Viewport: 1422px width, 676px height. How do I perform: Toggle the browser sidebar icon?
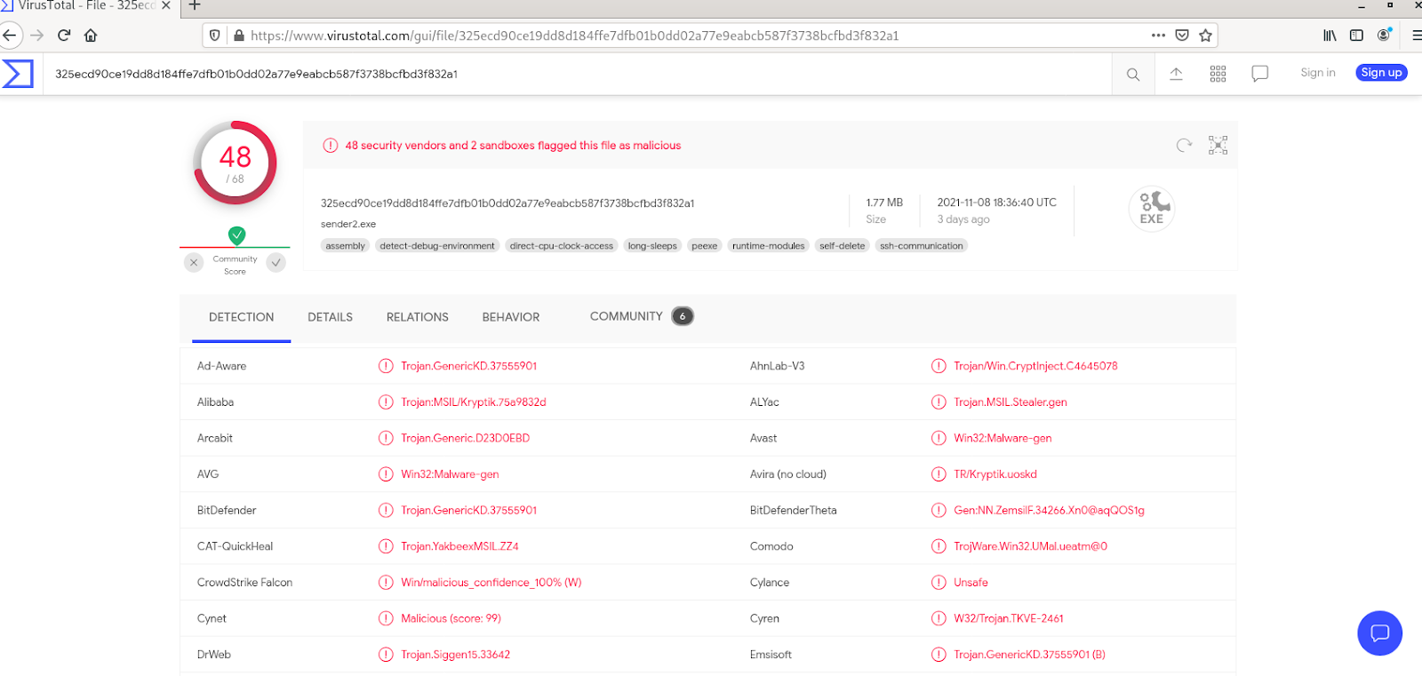point(1356,36)
